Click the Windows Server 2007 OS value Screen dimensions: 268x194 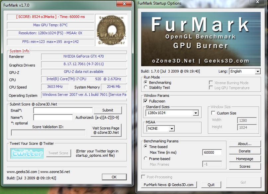pos(84,95)
